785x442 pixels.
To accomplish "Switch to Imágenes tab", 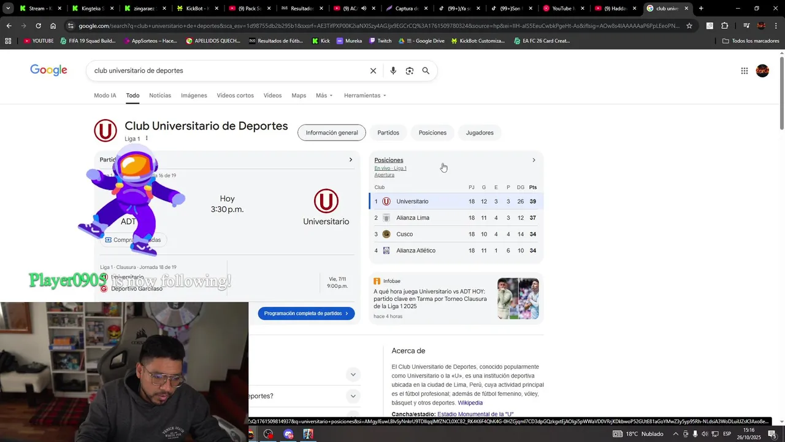I will coord(194,95).
